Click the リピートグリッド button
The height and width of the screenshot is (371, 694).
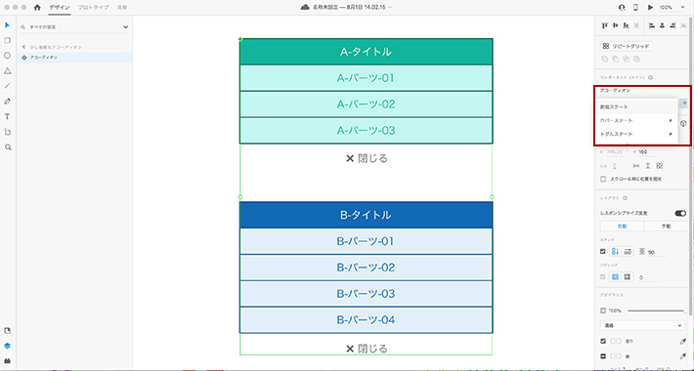pos(627,47)
